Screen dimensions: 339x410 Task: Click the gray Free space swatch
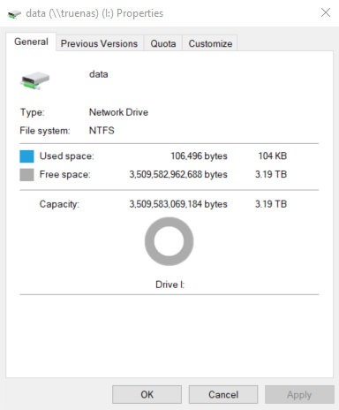pos(26,174)
